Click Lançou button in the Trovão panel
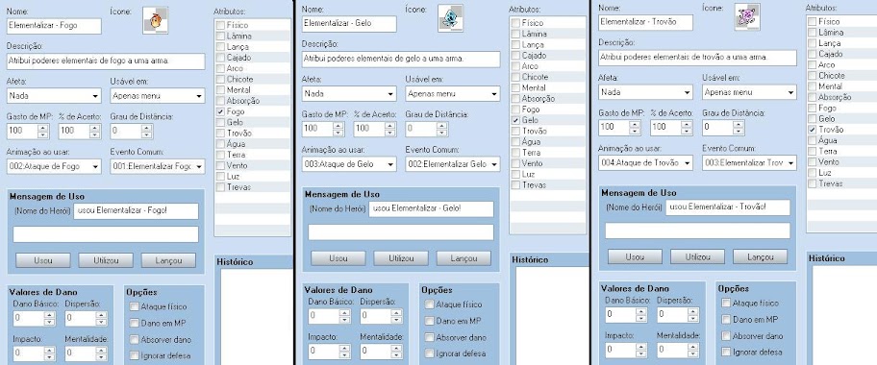This screenshot has height=365, width=877. click(760, 256)
